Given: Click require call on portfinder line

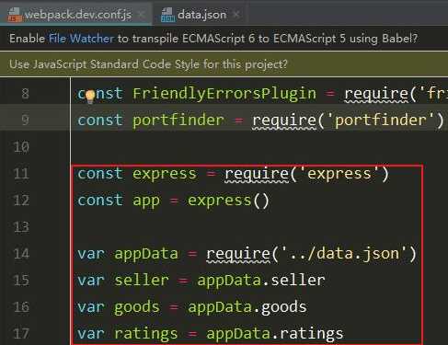Looking at the screenshot, I should pyautogui.click(x=284, y=121).
